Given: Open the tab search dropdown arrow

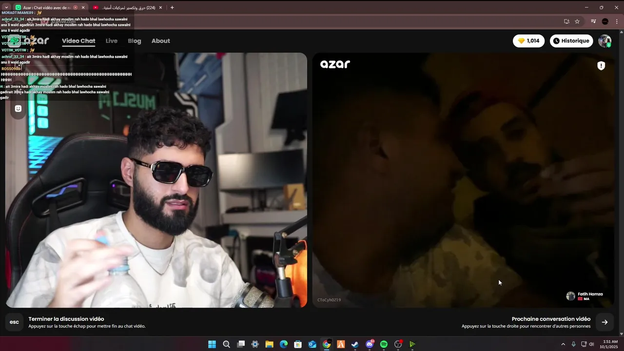Looking at the screenshot, I should point(6,7).
